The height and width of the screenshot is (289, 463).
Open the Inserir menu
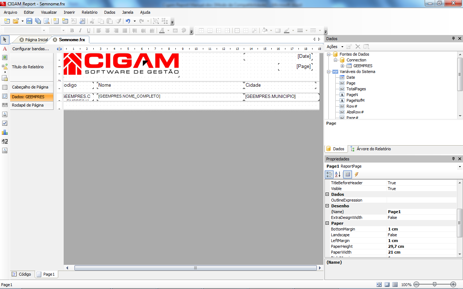pyautogui.click(x=69, y=12)
